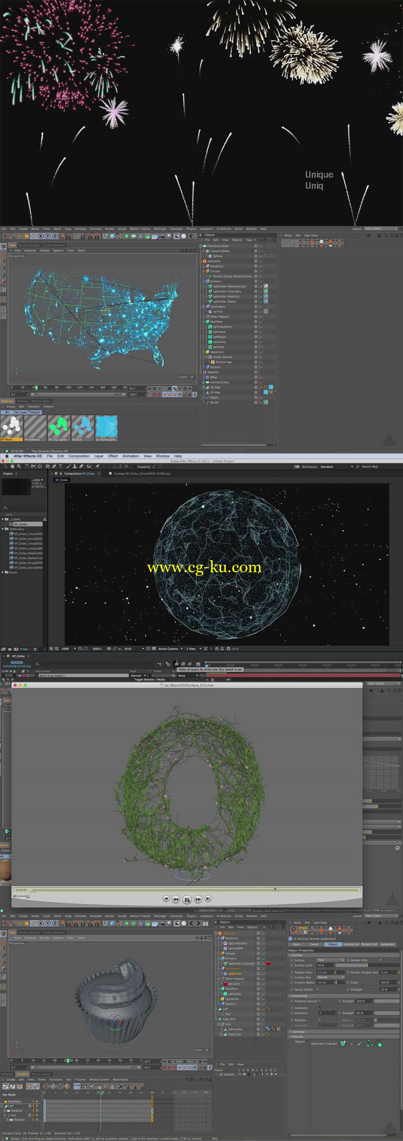Click fast-forward in the QuickTime player controls
This screenshot has width=403, height=1141.
(x=198, y=899)
